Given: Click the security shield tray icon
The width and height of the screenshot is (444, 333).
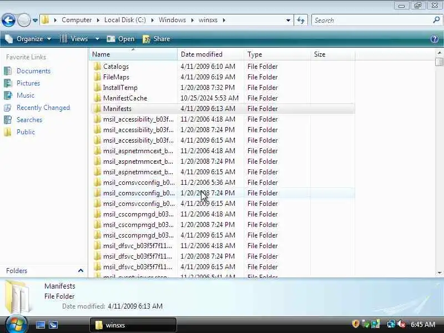Looking at the screenshot, I should click(356, 324).
